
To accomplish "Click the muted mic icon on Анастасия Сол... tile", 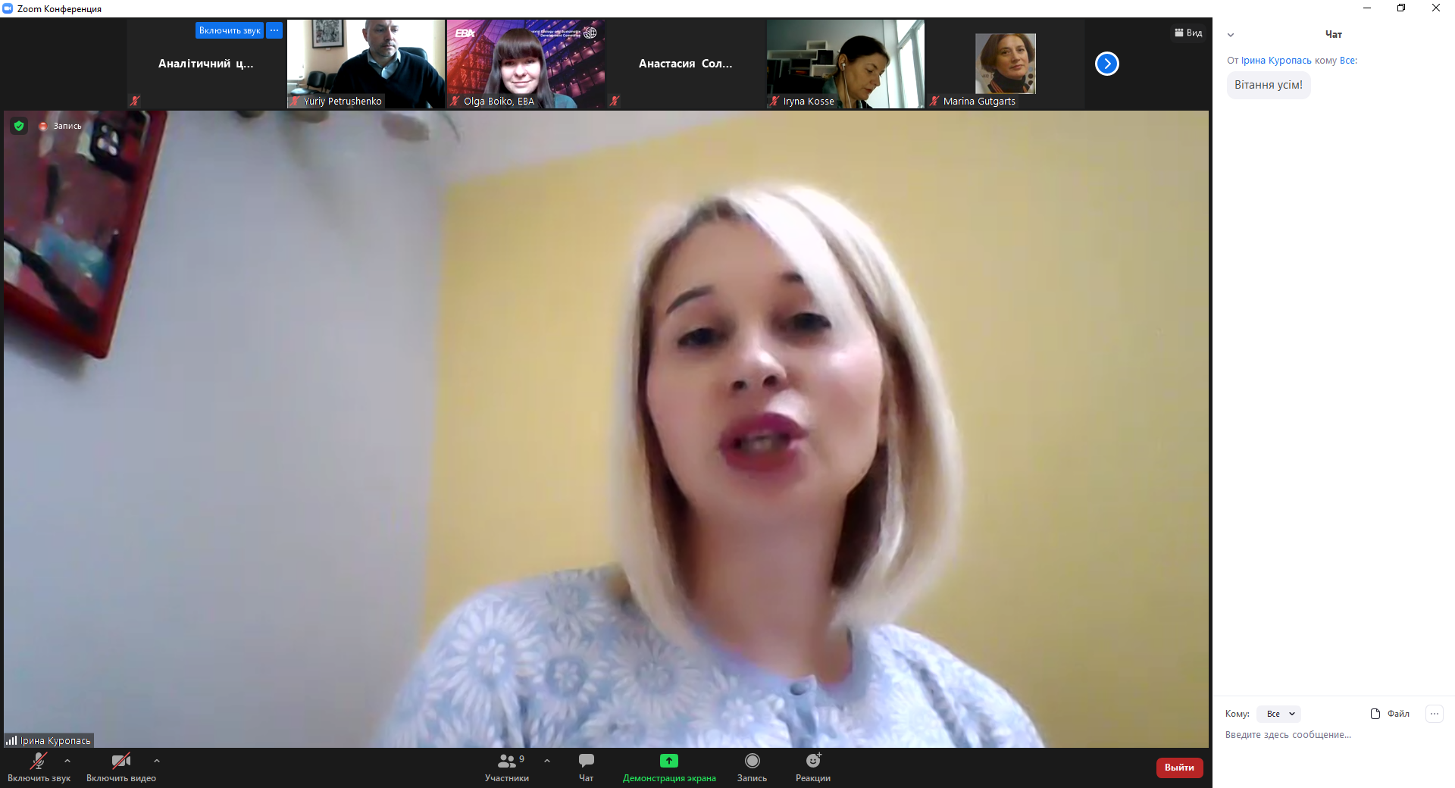I will click(x=615, y=101).
